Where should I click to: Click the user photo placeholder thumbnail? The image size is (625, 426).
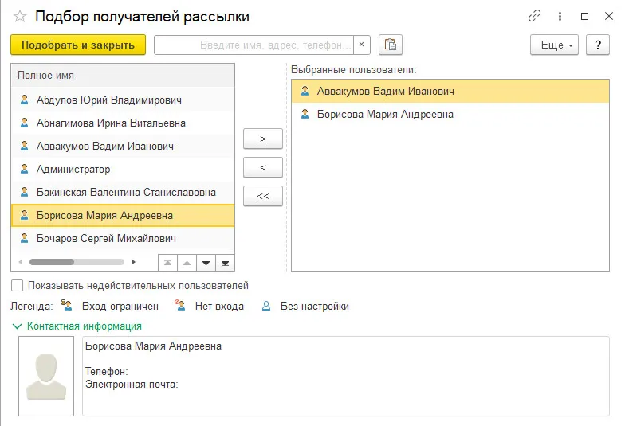(47, 376)
